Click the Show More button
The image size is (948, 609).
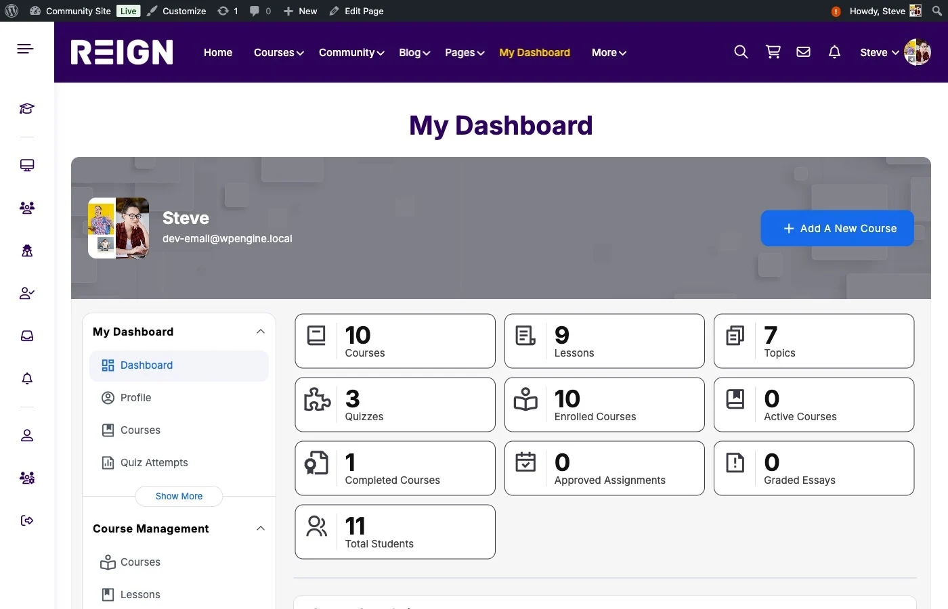coord(179,496)
